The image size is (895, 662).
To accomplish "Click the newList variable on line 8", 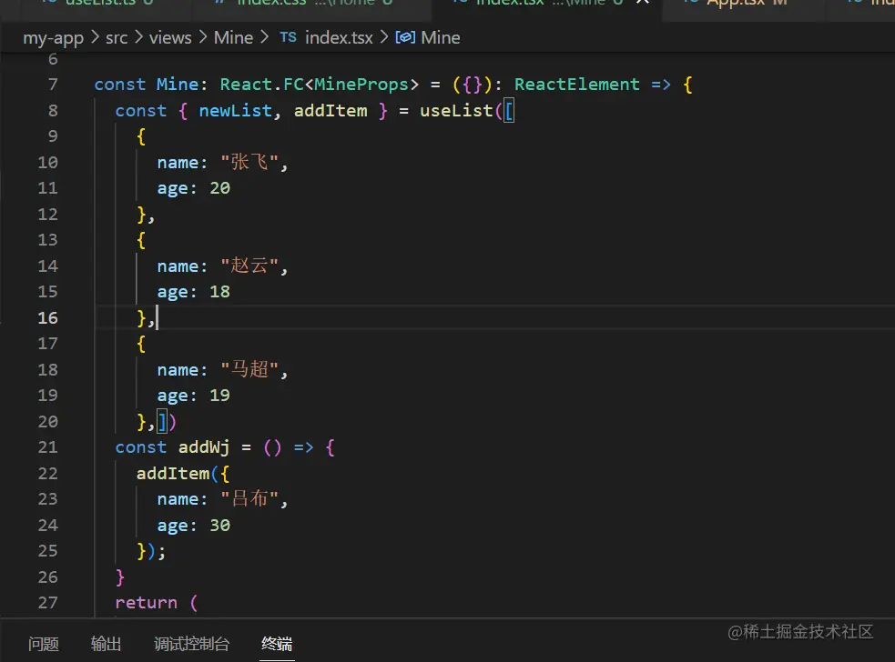I will click(x=235, y=111).
